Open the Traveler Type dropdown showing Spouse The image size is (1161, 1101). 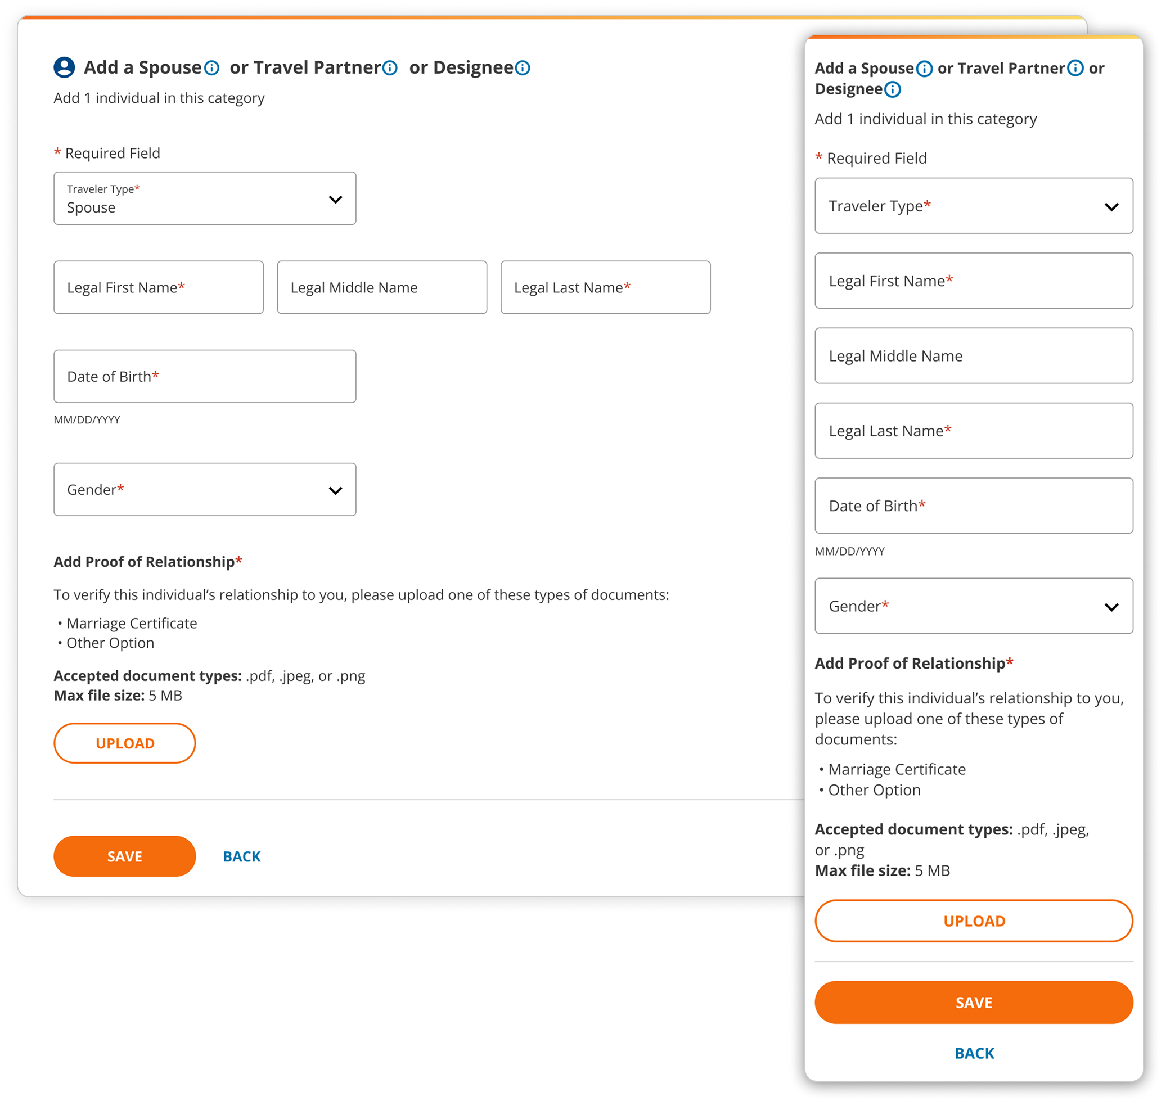(x=205, y=198)
